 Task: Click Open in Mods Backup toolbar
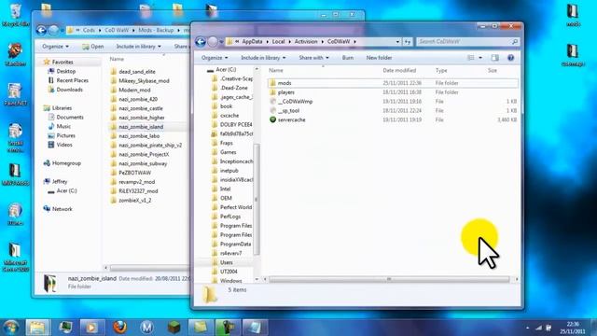point(93,47)
